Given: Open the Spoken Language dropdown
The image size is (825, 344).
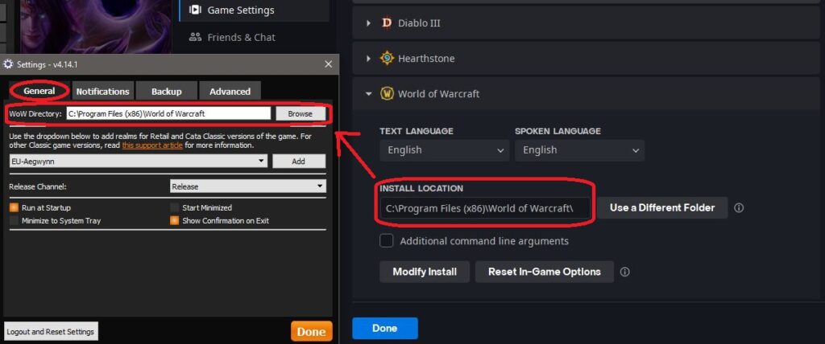Looking at the screenshot, I should [579, 150].
